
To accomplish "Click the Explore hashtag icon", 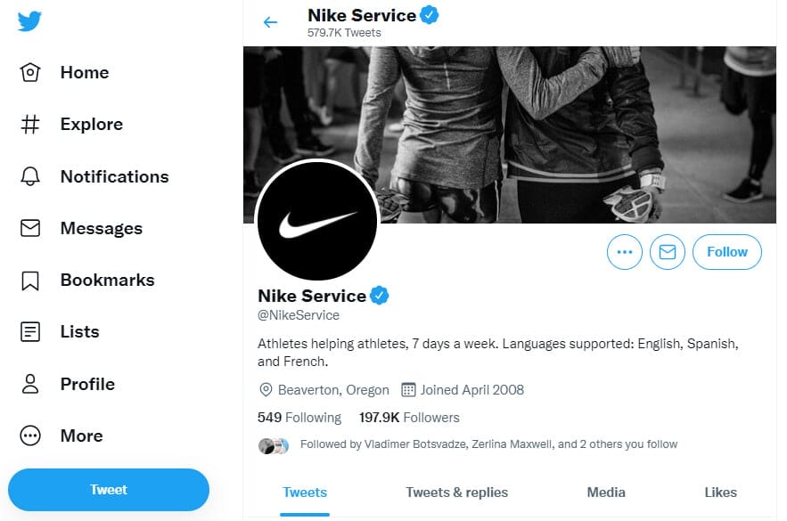I will [30, 125].
